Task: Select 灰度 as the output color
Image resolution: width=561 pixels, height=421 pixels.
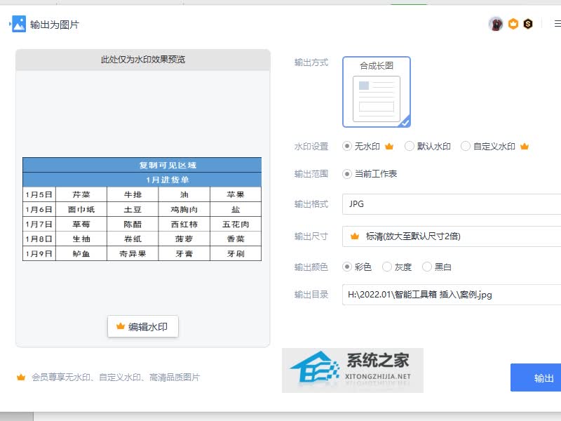Action: pyautogui.click(x=395, y=267)
